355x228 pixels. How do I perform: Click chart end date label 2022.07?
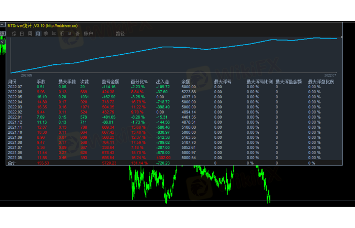coord(330,75)
